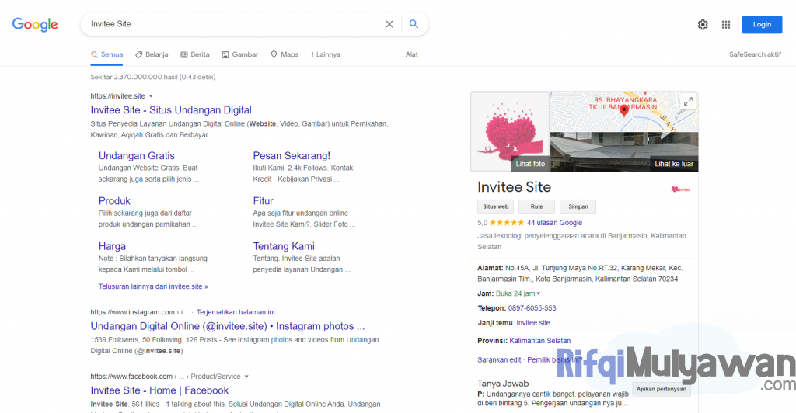Screen dimensions: 796x413
Task: Open the settings gear icon
Action: (x=703, y=24)
